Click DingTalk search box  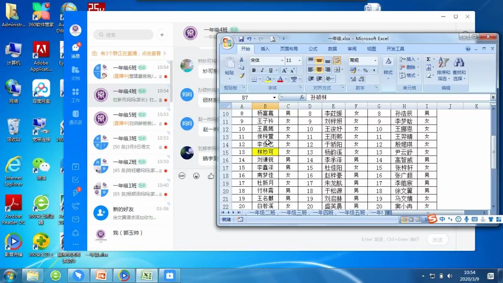pyautogui.click(x=123, y=35)
